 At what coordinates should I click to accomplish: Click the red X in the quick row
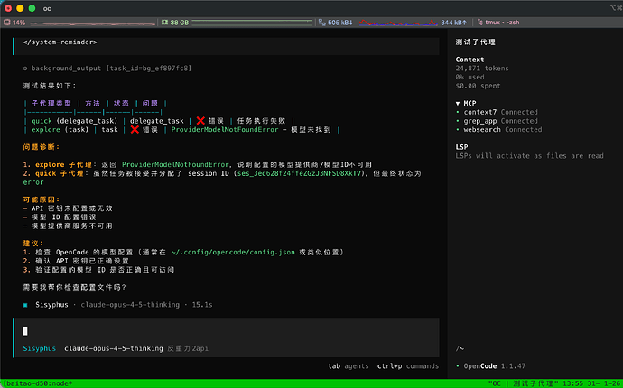click(200, 121)
